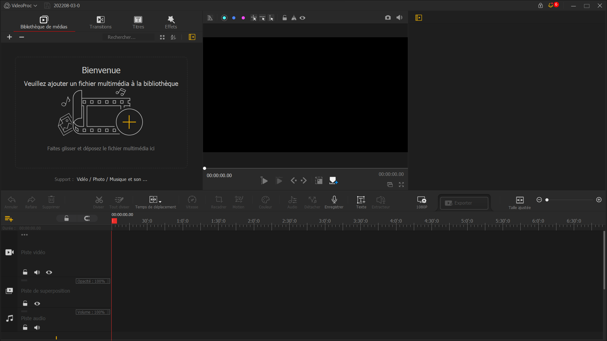
Task: Switch media library to grid view
Action: pos(162,37)
